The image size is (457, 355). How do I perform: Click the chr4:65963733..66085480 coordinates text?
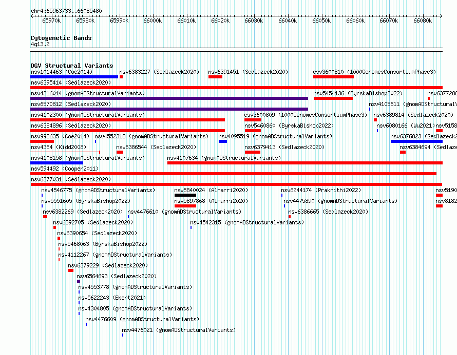[66, 11]
